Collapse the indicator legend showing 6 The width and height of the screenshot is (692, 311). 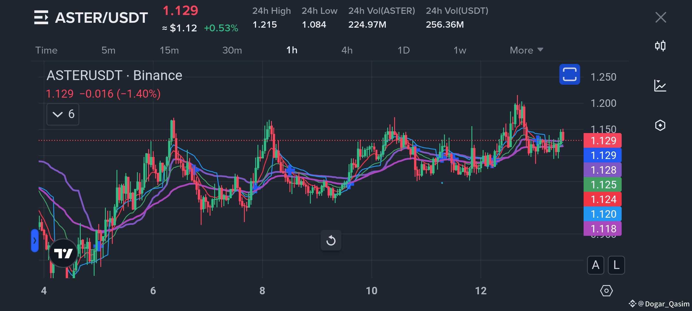63,114
